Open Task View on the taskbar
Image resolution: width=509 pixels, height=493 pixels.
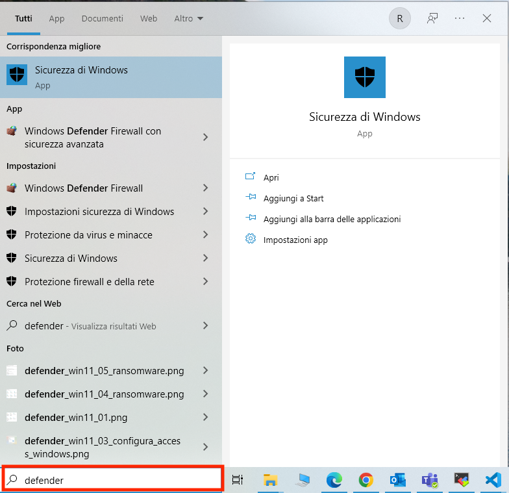(x=238, y=479)
